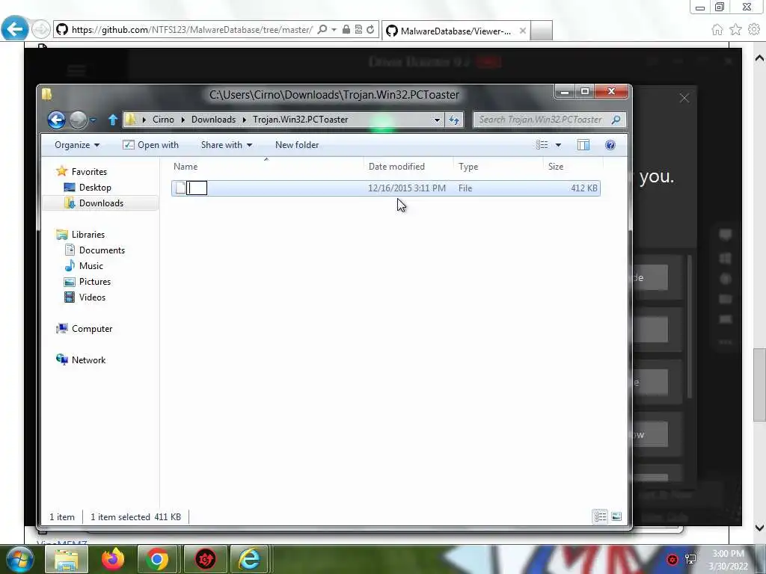Launch Google Chrome from the taskbar
The image size is (766, 574).
point(157,559)
